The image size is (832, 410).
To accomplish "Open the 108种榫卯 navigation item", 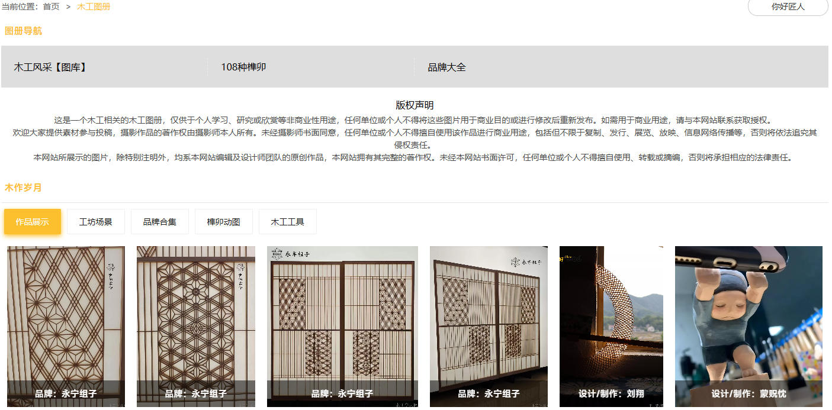I will [243, 67].
